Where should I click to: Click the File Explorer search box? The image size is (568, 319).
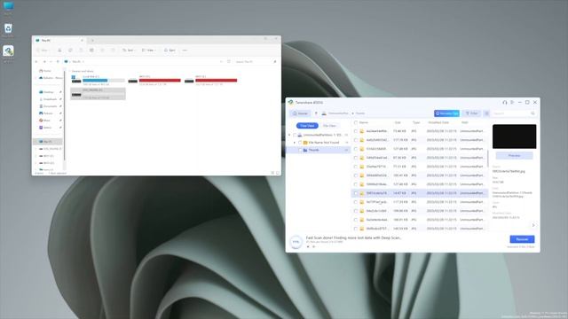tap(256, 62)
